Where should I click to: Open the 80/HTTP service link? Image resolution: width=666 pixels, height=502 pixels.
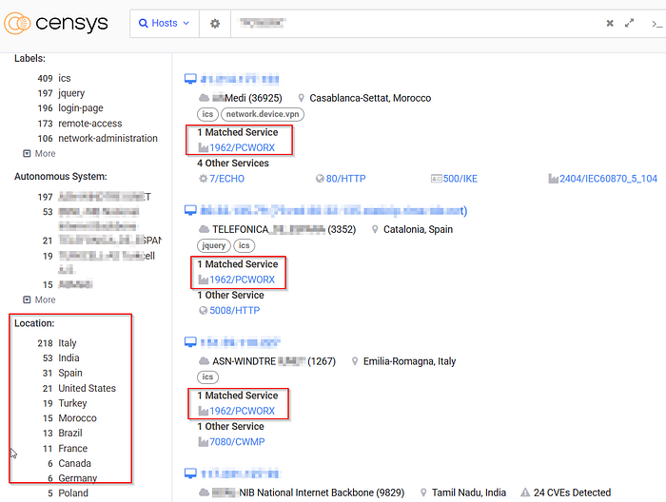345,179
